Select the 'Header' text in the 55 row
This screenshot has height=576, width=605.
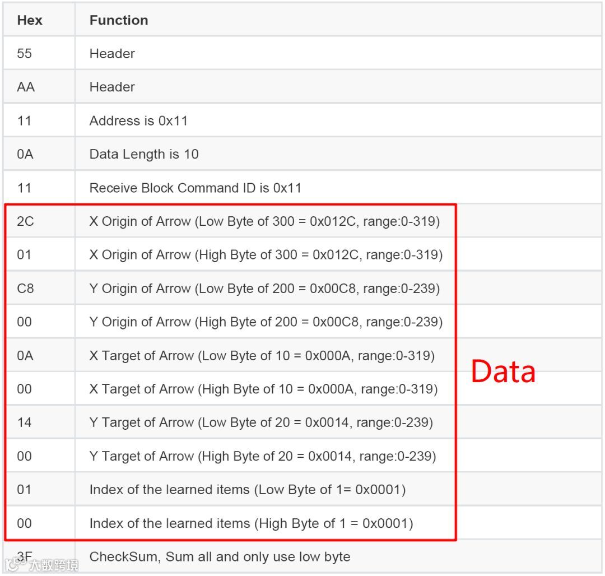[x=112, y=53]
